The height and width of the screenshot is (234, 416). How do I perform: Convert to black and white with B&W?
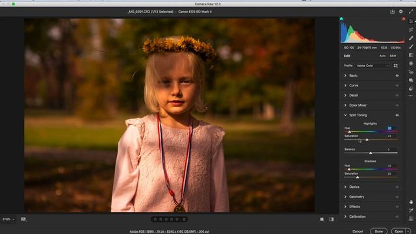393,56
